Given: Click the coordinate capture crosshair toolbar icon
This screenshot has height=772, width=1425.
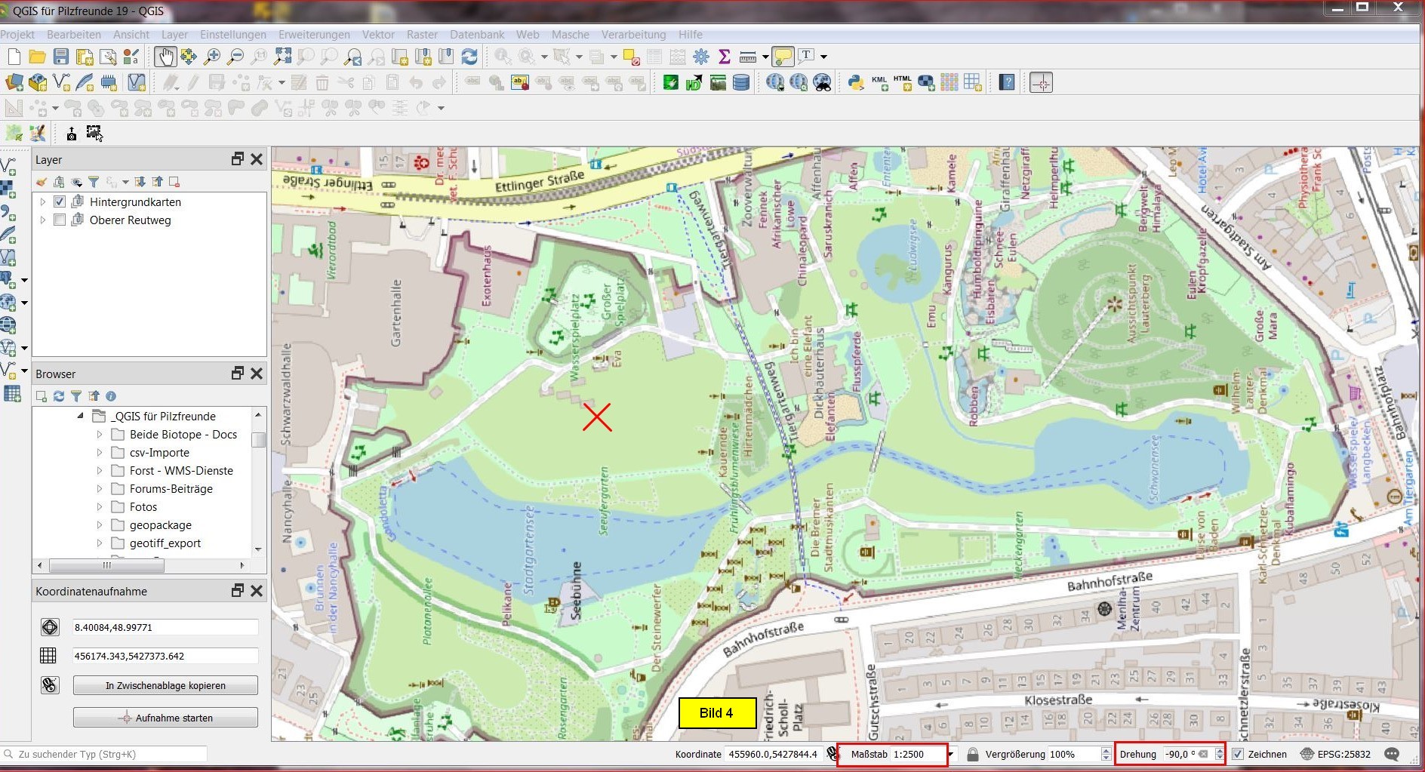Looking at the screenshot, I should coord(1041,82).
